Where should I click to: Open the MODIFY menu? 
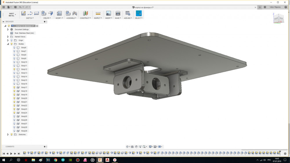pos(59,18)
